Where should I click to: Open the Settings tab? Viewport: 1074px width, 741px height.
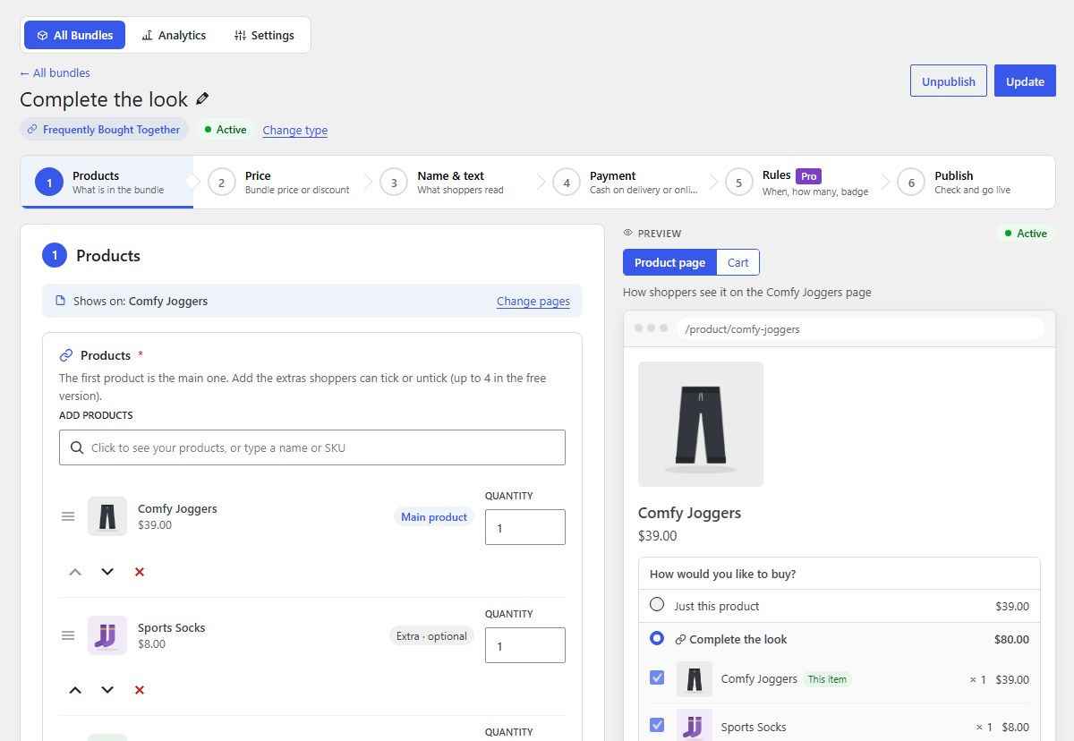coord(264,35)
